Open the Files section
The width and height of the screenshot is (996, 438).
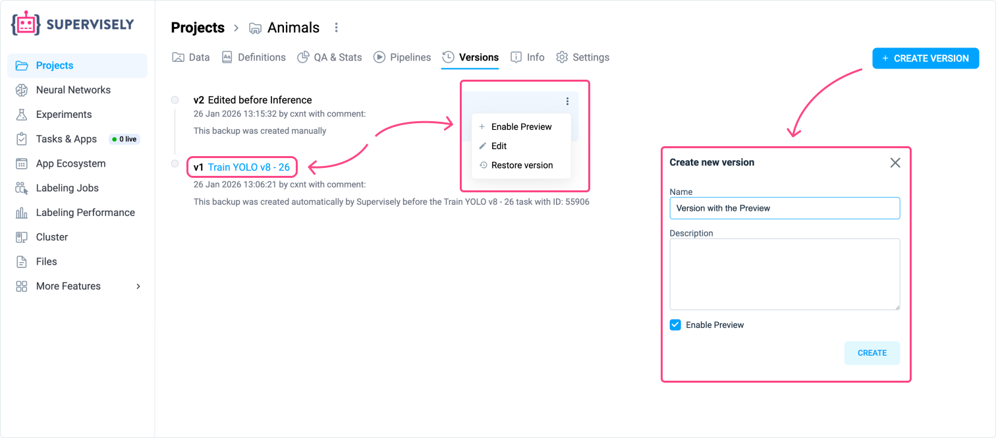pos(46,261)
